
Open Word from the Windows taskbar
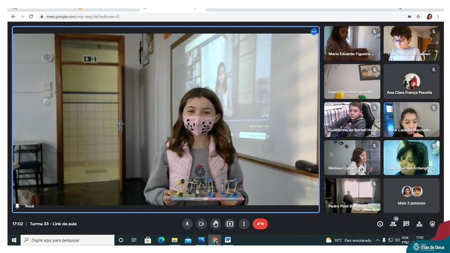(x=228, y=240)
